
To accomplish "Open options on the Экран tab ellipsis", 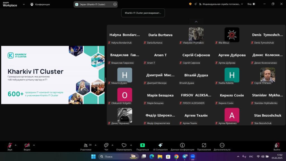I will (115, 4).
